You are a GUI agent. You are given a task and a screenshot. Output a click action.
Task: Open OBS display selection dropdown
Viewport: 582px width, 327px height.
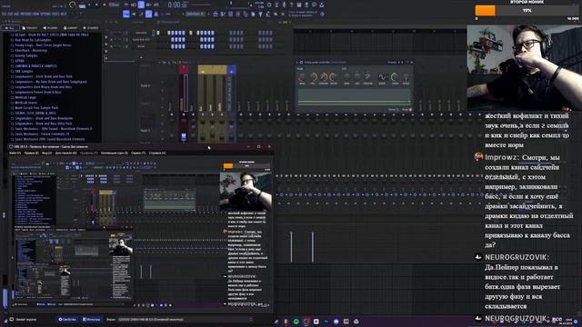185,319
